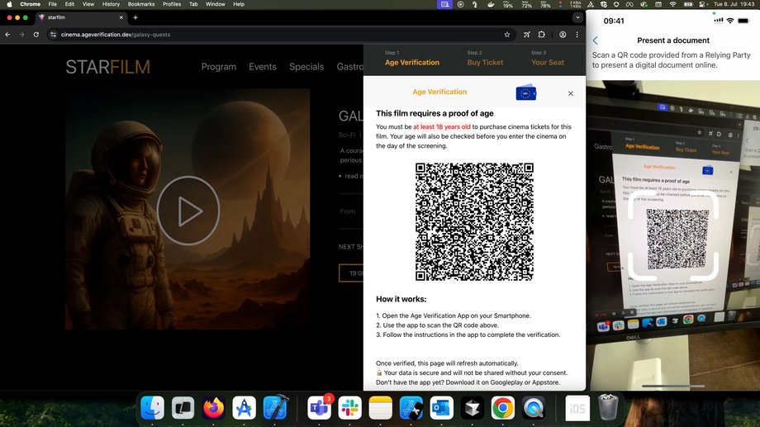
Task: Click the large QR code image
Action: tap(474, 222)
